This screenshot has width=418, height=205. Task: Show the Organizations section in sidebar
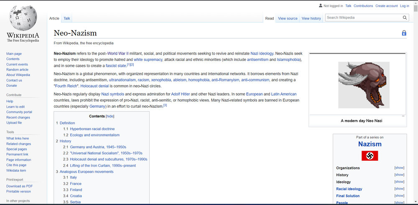coord(399,168)
